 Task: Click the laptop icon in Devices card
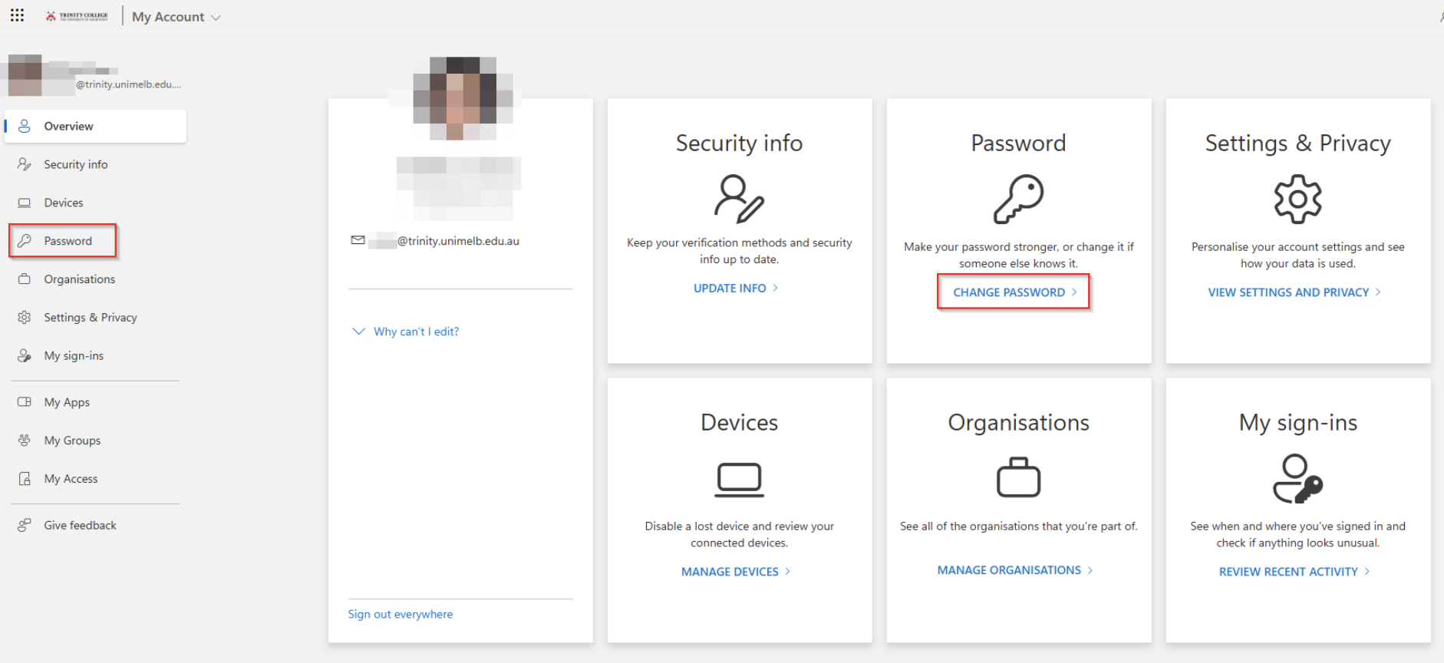coord(739,480)
